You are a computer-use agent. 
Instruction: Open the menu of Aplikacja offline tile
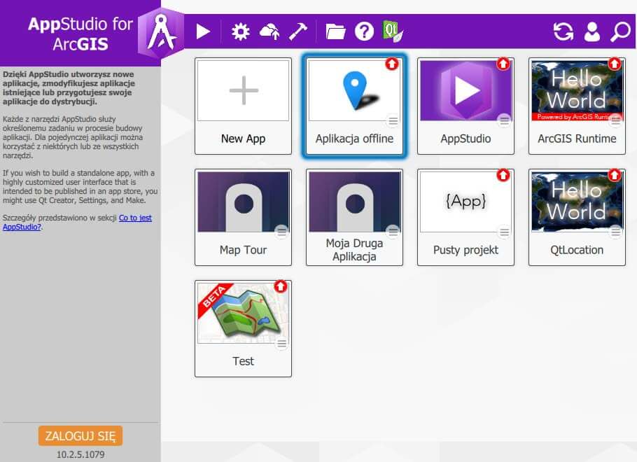(x=393, y=120)
